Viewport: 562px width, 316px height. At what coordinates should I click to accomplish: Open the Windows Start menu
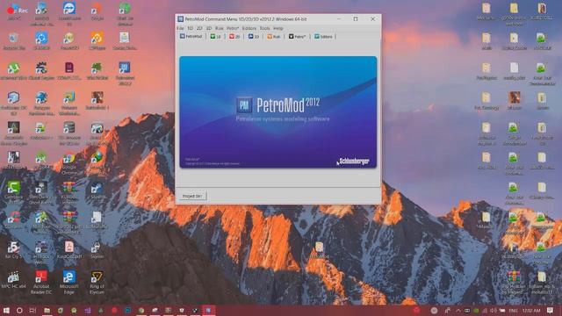(6, 310)
